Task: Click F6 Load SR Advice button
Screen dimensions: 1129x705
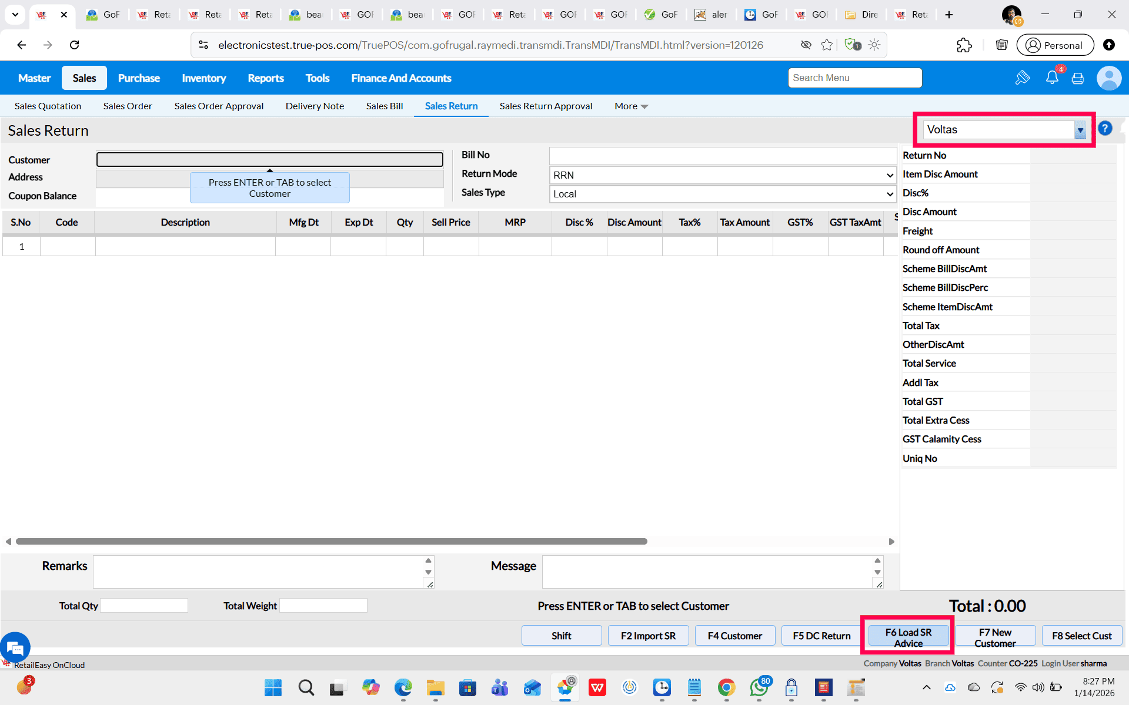Action: pyautogui.click(x=908, y=637)
